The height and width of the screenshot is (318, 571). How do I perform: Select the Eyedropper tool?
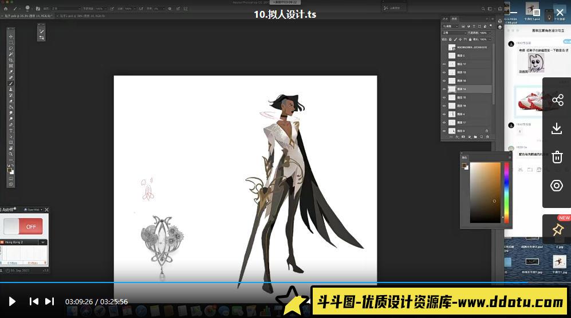[x=11, y=72]
